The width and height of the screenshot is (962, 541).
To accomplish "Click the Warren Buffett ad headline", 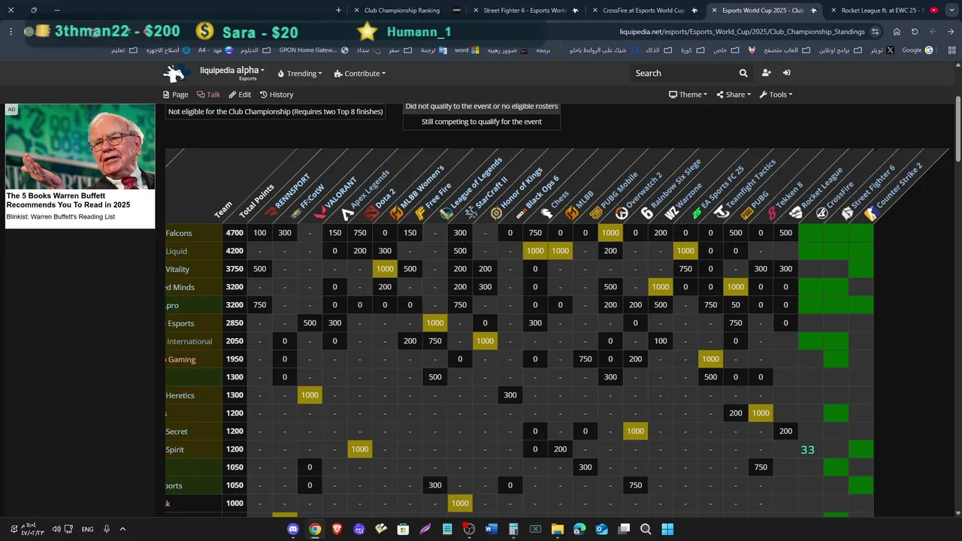I will (68, 200).
